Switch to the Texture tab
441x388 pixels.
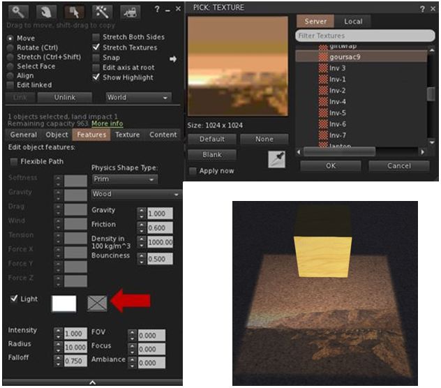pyautogui.click(x=128, y=135)
